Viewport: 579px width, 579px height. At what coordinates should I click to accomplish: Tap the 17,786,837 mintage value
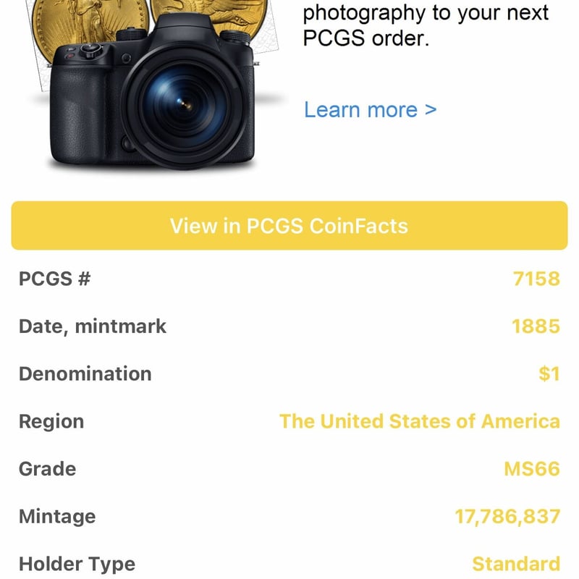507,517
